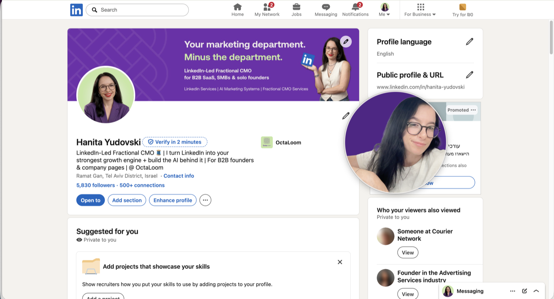The height and width of the screenshot is (299, 554).
Task: Dismiss the Add projects suggestion card
Action: 340,262
